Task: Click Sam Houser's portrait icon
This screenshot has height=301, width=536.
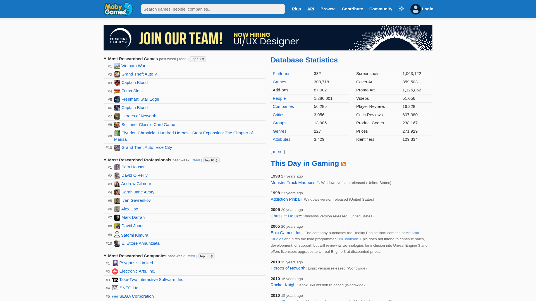Action: [117, 167]
